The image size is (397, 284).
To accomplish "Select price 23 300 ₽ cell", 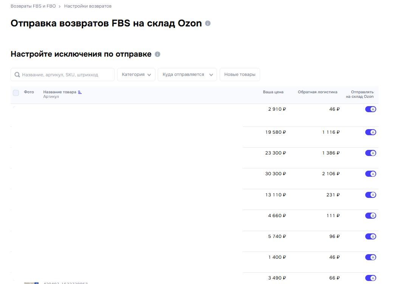I will (276, 153).
